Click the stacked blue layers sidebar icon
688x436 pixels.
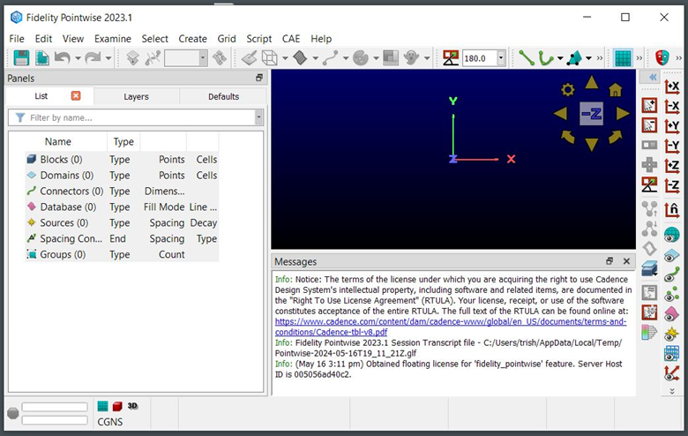(x=649, y=268)
